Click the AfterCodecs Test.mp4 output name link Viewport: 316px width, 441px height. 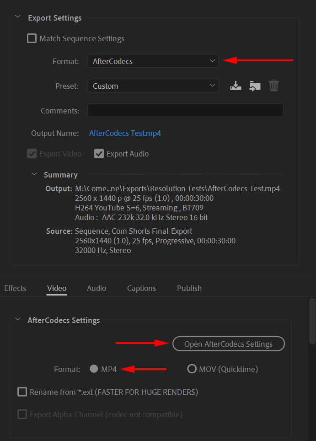point(125,133)
